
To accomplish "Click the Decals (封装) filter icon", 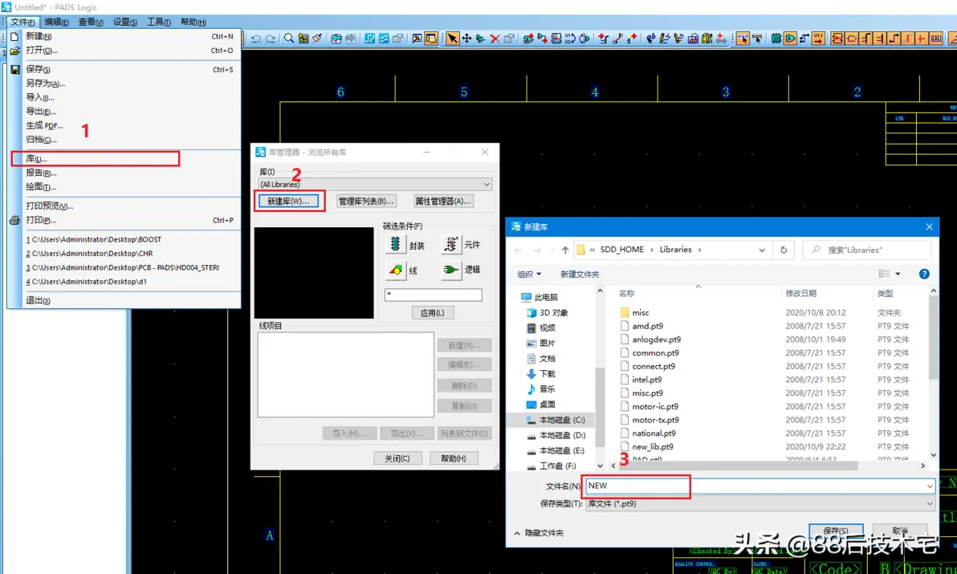I will pyautogui.click(x=395, y=244).
